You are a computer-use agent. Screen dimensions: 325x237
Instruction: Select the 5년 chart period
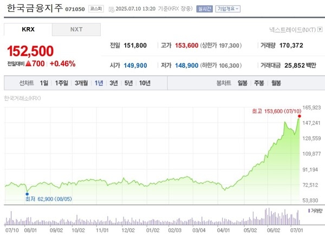point(128,83)
